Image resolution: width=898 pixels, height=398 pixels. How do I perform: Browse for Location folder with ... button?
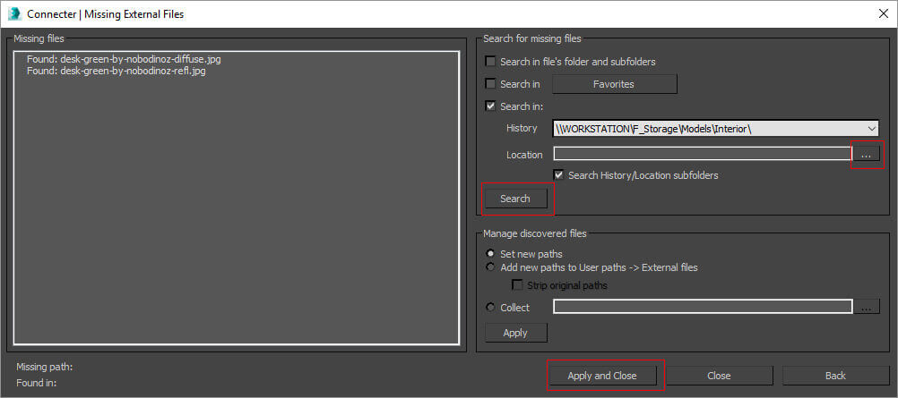[867, 155]
